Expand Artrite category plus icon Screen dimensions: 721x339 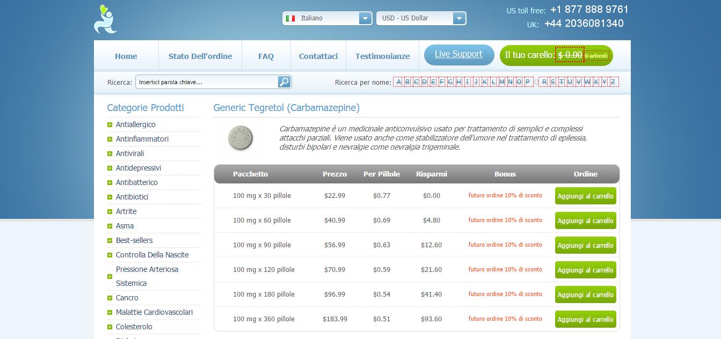click(x=110, y=212)
